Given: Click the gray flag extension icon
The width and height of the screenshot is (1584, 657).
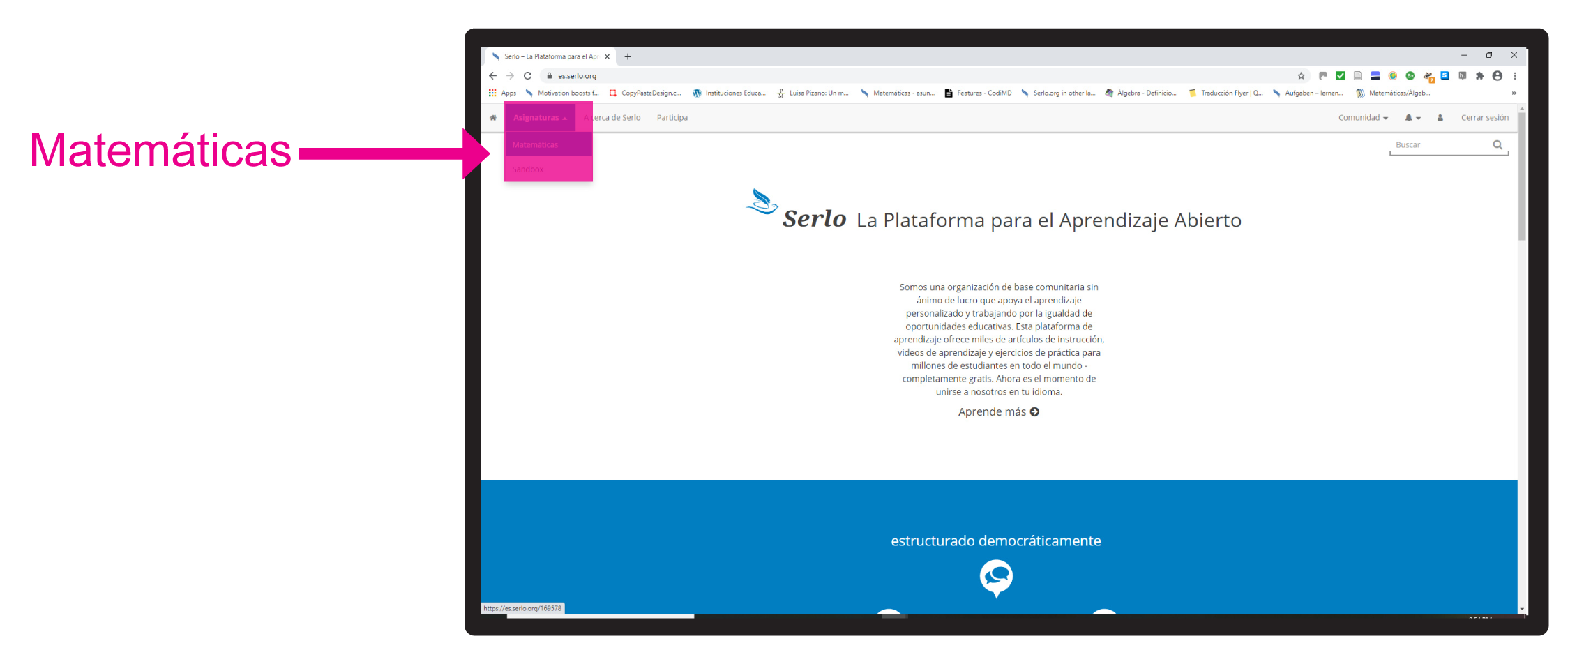Looking at the screenshot, I should pos(1323,76).
